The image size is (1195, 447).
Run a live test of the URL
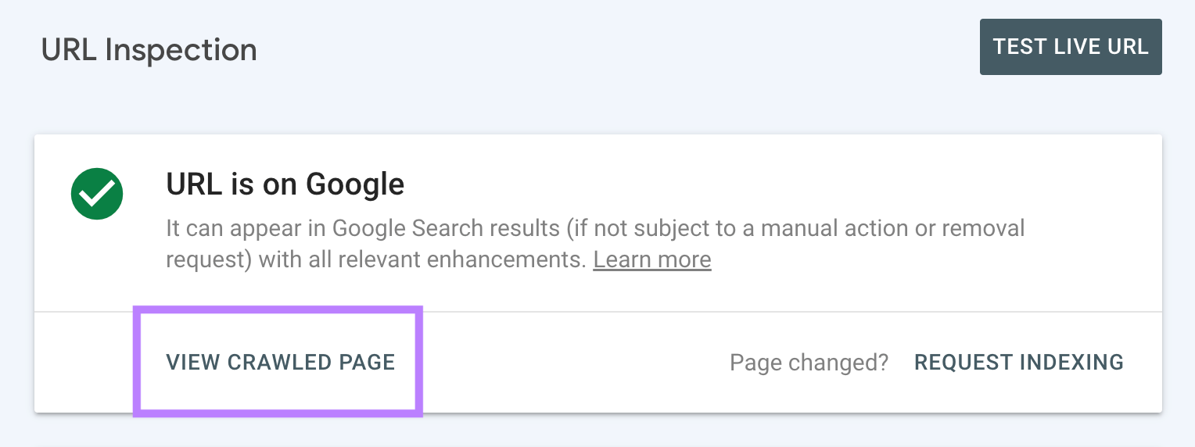coord(1070,47)
